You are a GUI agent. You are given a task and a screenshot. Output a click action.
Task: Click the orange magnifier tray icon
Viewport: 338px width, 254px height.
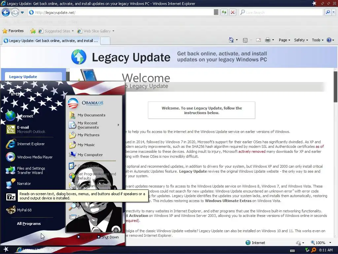pos(314,250)
